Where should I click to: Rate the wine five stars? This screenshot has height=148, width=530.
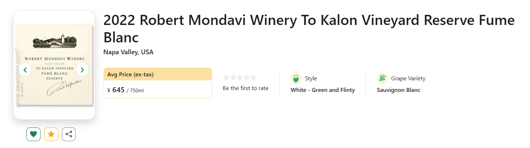click(253, 77)
